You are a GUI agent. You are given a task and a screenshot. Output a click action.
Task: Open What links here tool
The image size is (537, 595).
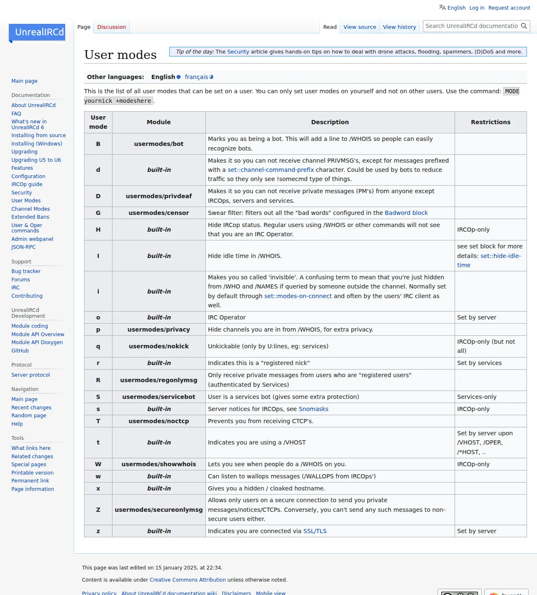click(31, 448)
